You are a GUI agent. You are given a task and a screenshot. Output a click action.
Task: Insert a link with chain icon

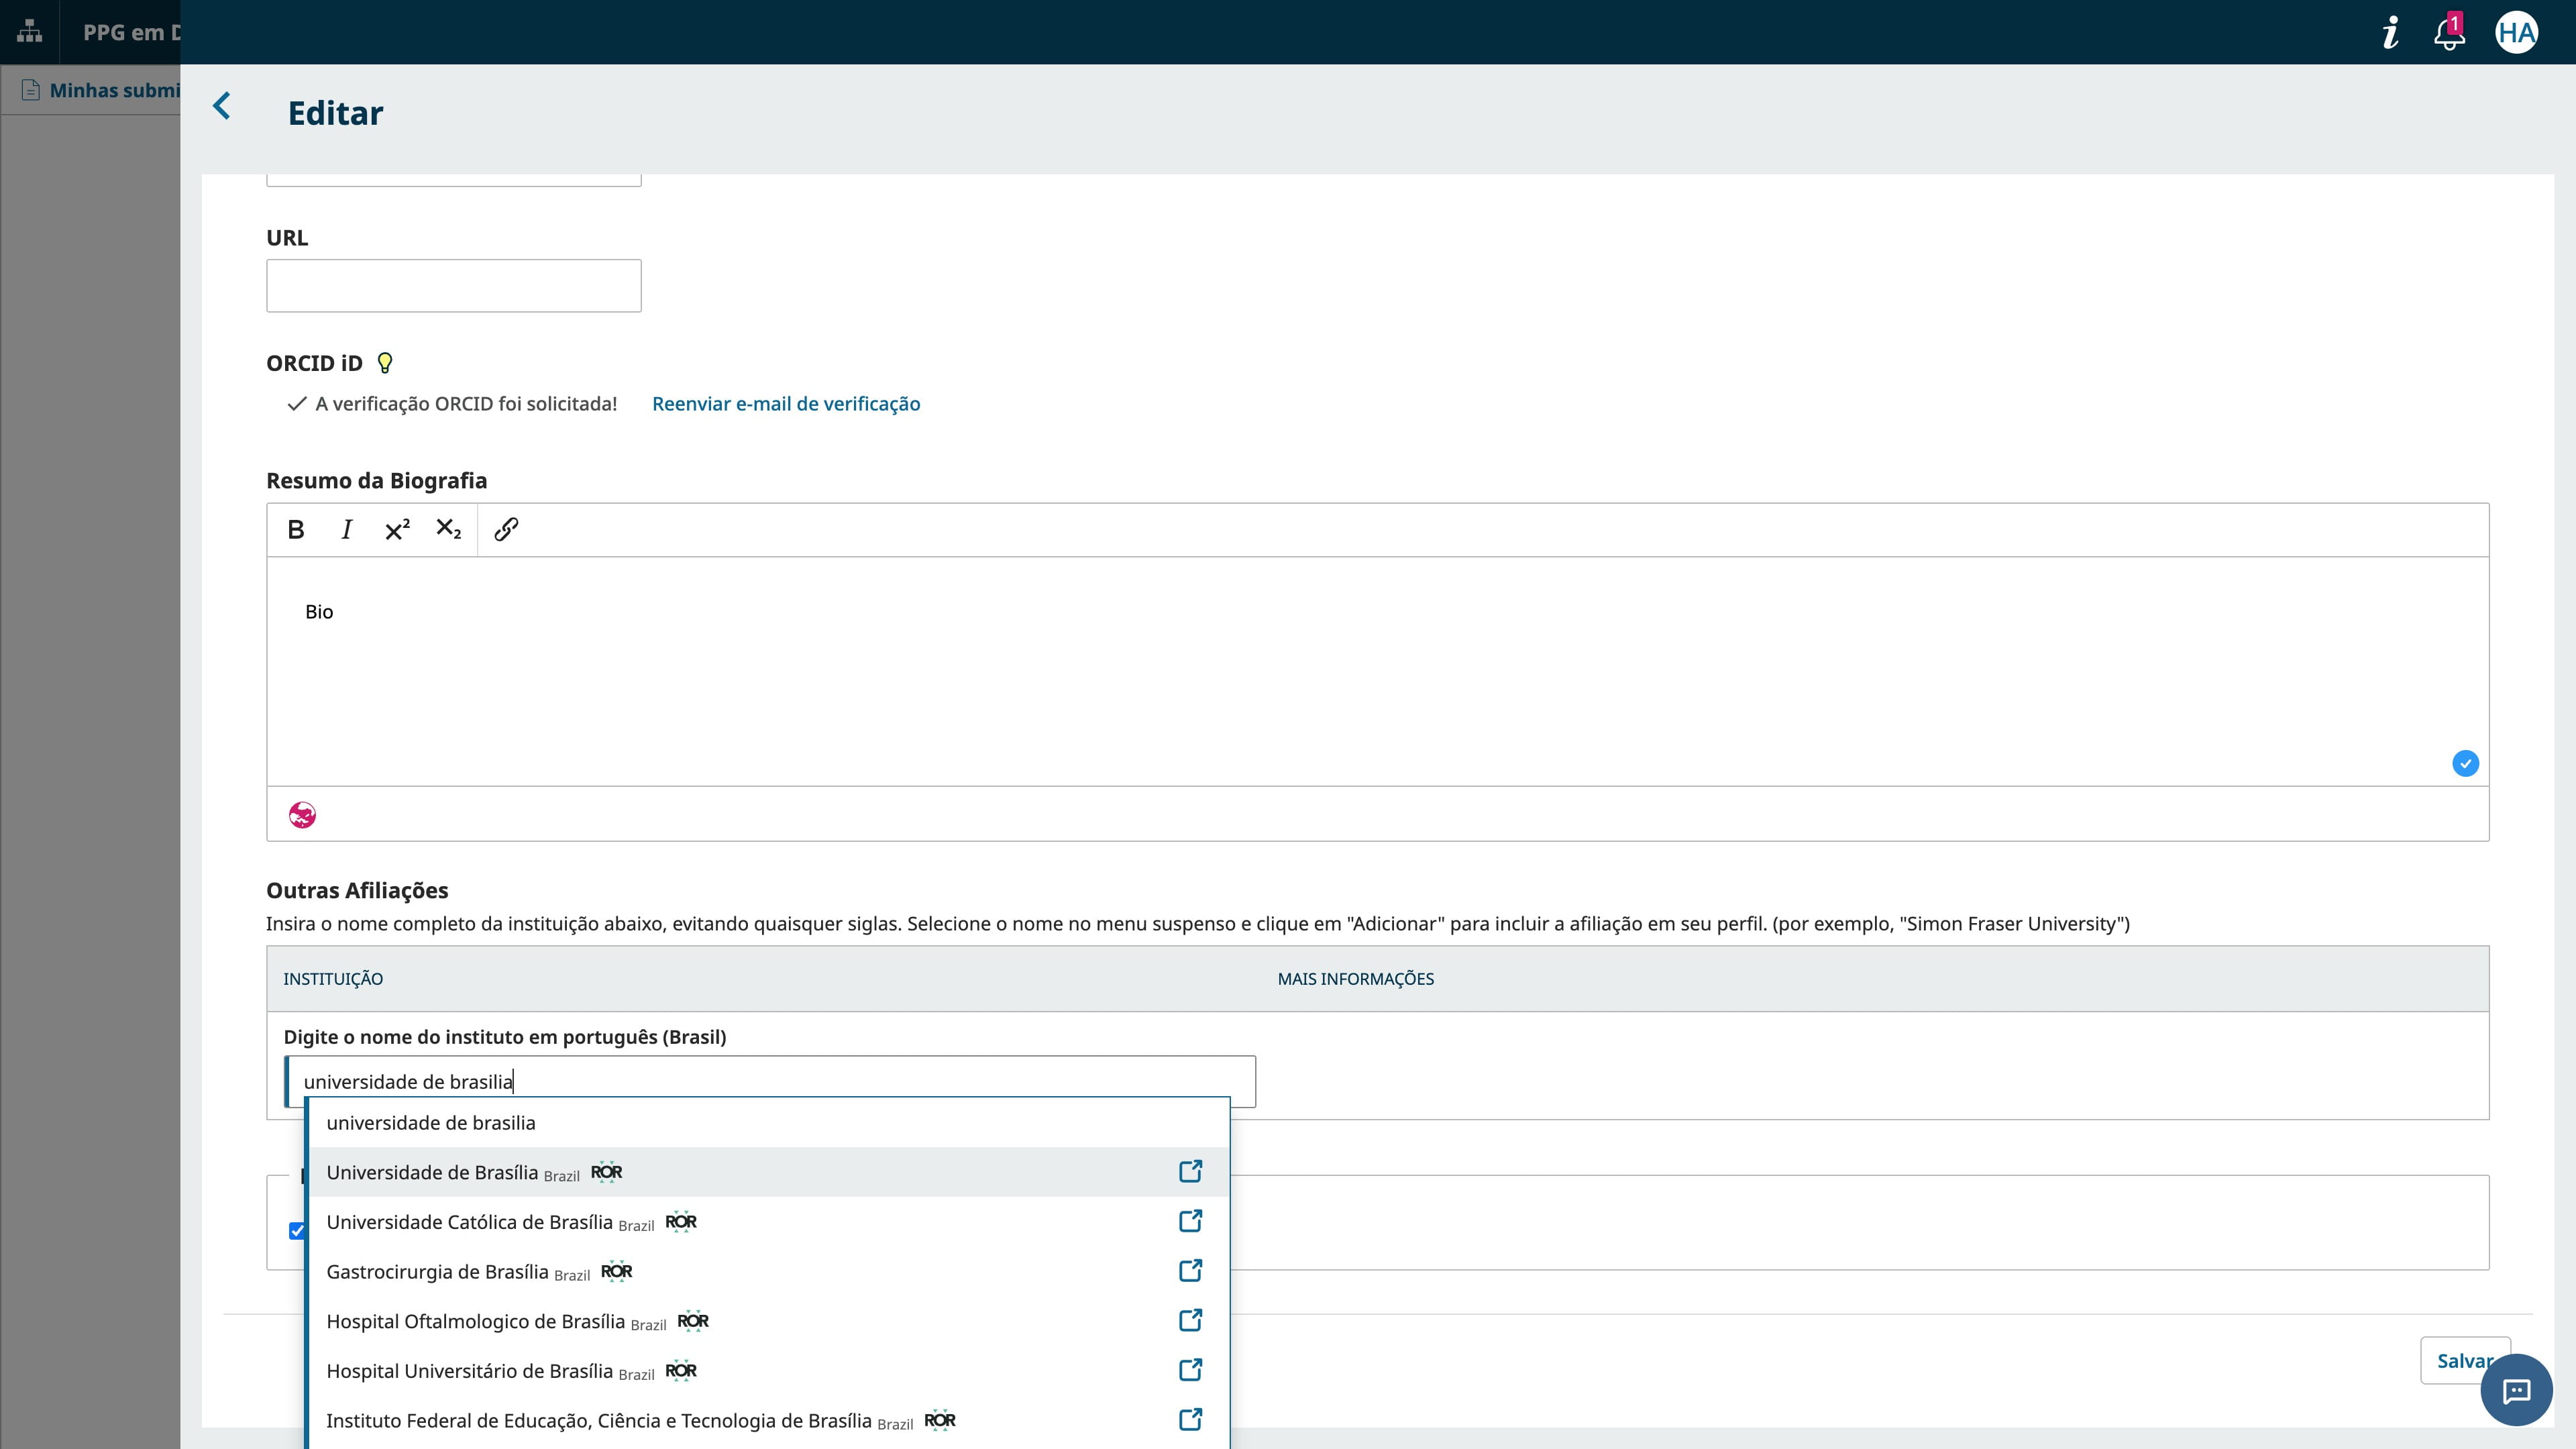tap(506, 530)
